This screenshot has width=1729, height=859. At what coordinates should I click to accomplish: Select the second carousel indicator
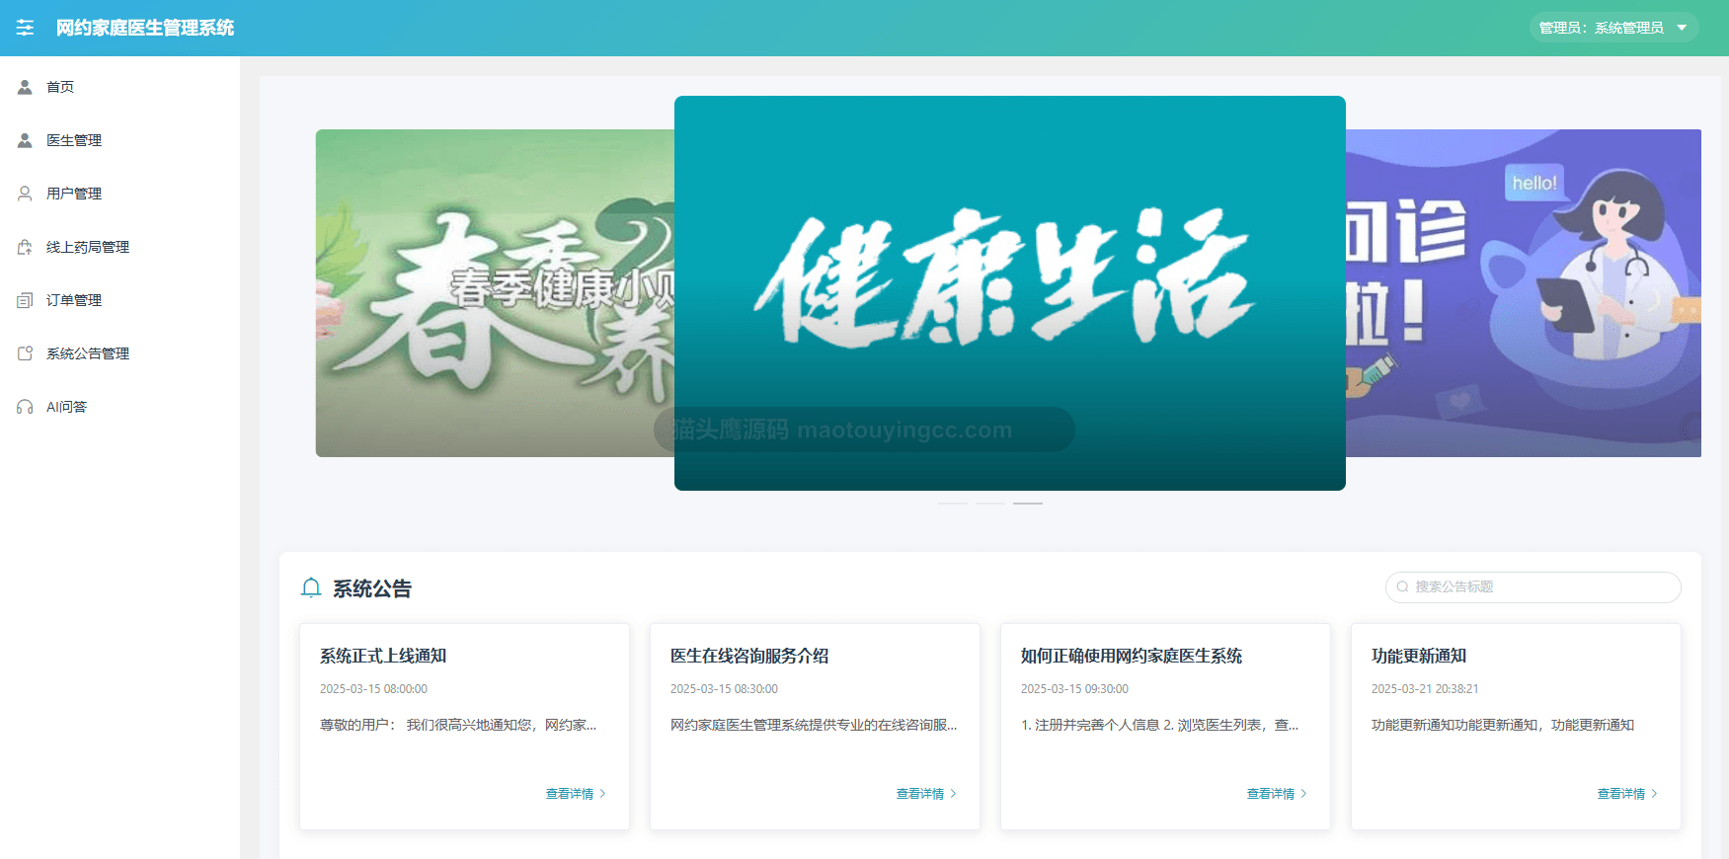[x=990, y=504]
